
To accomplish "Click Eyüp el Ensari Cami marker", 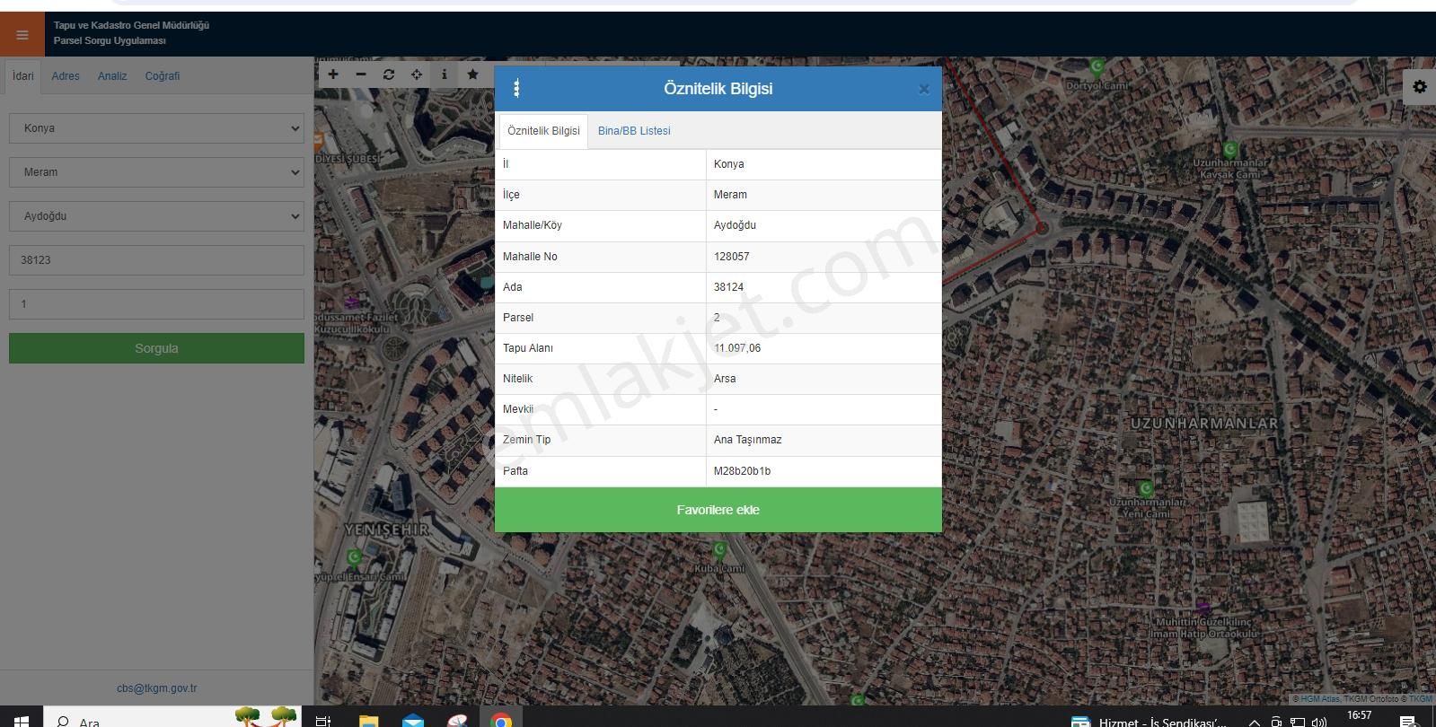I will click(x=355, y=558).
